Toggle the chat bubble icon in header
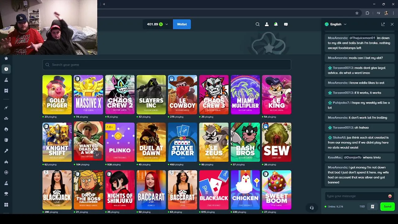This screenshot has width=398, height=224. coord(286,24)
